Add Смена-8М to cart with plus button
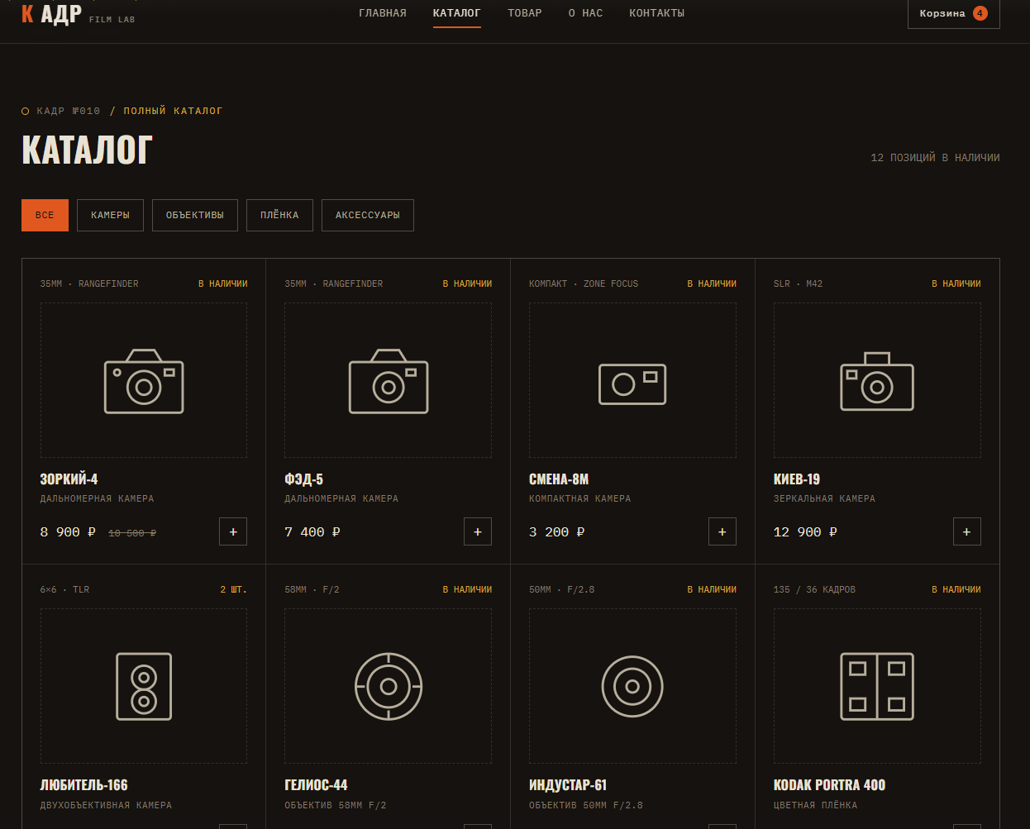 (x=722, y=531)
